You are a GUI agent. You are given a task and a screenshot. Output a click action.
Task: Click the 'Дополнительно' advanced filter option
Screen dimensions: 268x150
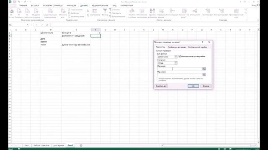coord(117,17)
